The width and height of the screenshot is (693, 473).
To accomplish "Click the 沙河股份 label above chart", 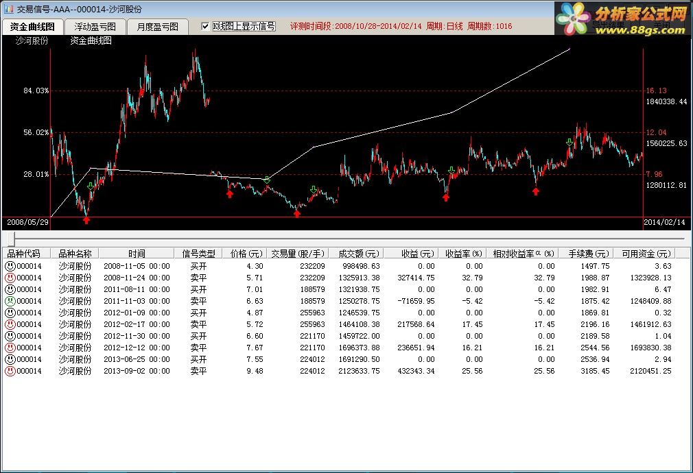I will coord(32,40).
